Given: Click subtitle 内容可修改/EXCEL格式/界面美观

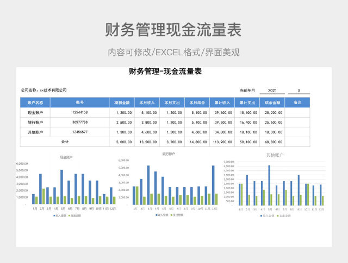Looking at the screenshot, I should [173, 53].
